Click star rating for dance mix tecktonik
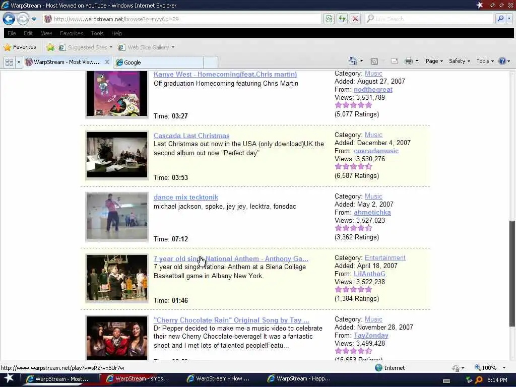 353,228
